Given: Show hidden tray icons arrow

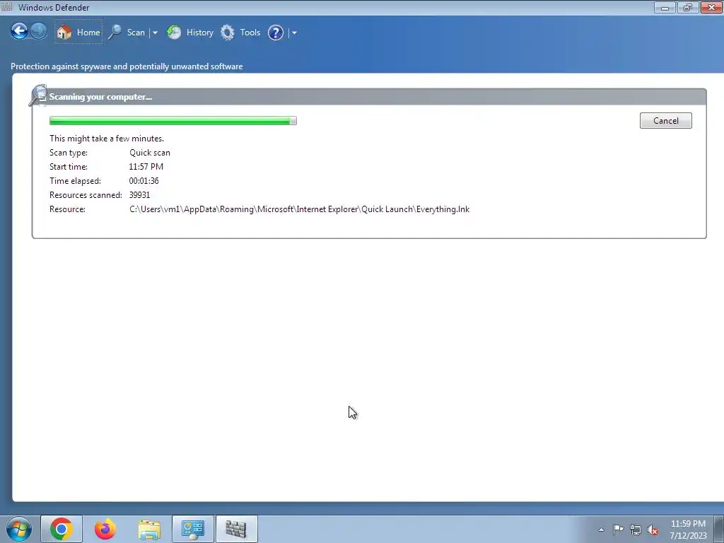Looking at the screenshot, I should pos(601,530).
